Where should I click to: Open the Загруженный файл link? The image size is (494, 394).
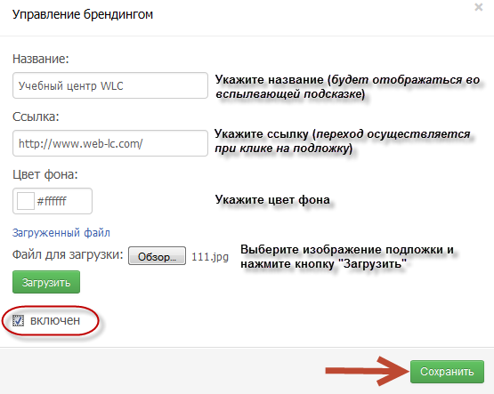pyautogui.click(x=61, y=233)
